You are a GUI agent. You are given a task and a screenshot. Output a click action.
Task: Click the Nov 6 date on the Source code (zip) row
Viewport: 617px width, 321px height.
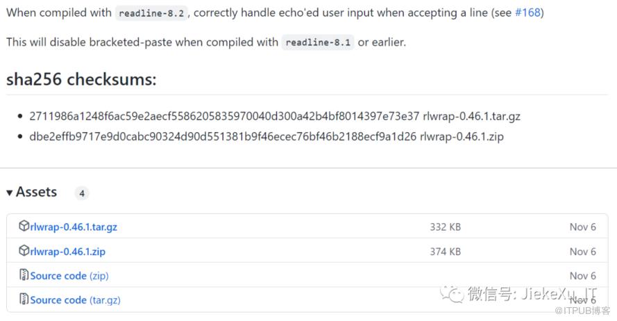582,276
